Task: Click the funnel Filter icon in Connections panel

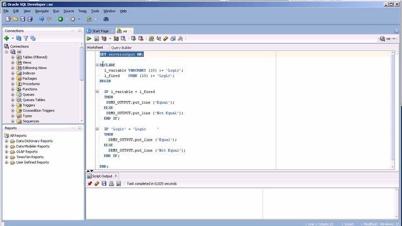Action: coord(26,38)
